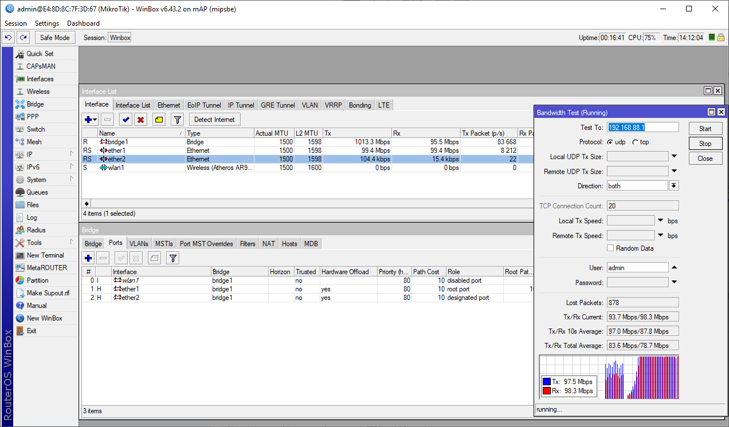Click the TCP Connection Count field

coord(642,205)
